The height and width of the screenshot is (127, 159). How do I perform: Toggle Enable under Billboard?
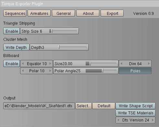coord(12,63)
